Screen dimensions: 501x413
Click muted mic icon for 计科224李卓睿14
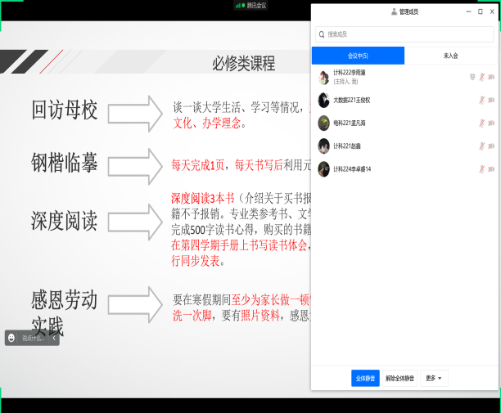[481, 168]
